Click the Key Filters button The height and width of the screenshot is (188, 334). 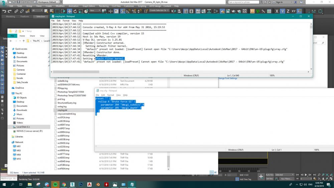click(x=287, y=179)
